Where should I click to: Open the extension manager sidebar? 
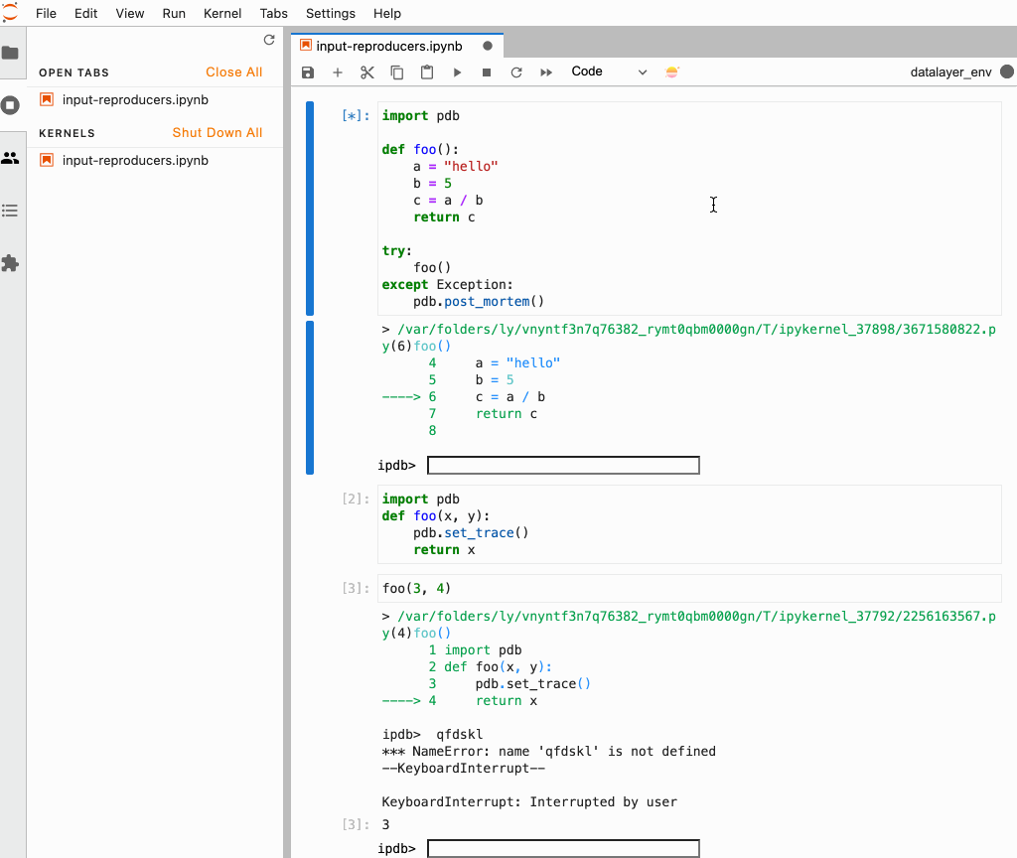coord(12,263)
